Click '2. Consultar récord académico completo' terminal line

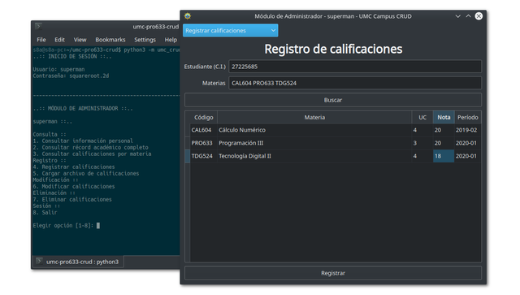(x=90, y=147)
